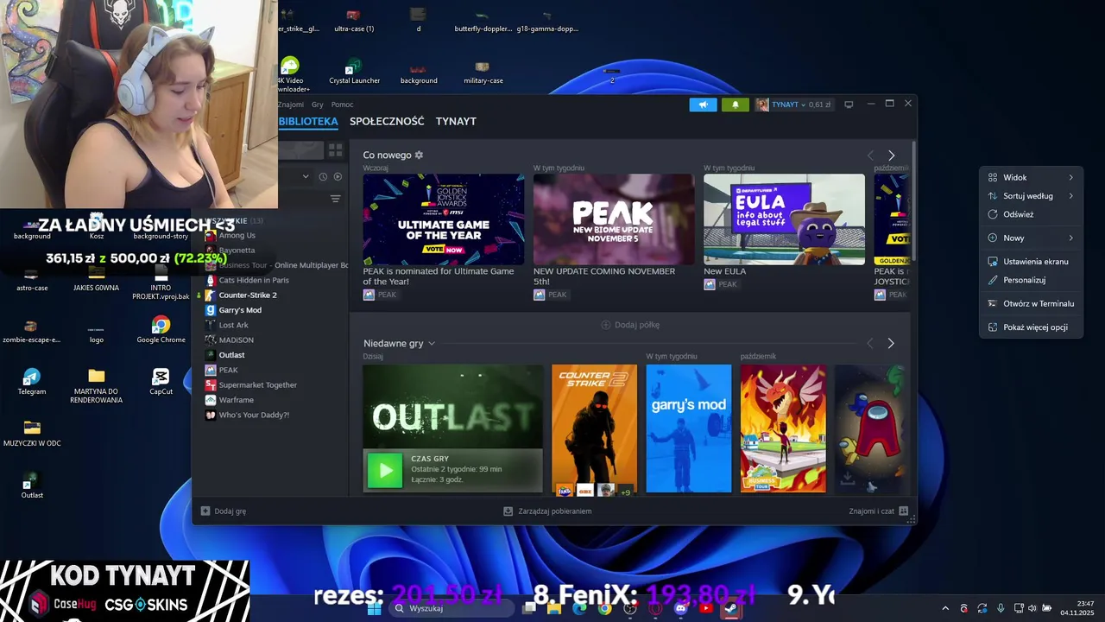Image resolution: width=1105 pixels, height=622 pixels.
Task: Open the garry's mod recent game cover
Action: pos(689,428)
